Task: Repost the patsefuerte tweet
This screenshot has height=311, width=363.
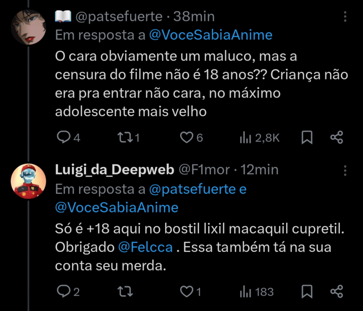Action: coord(125,138)
